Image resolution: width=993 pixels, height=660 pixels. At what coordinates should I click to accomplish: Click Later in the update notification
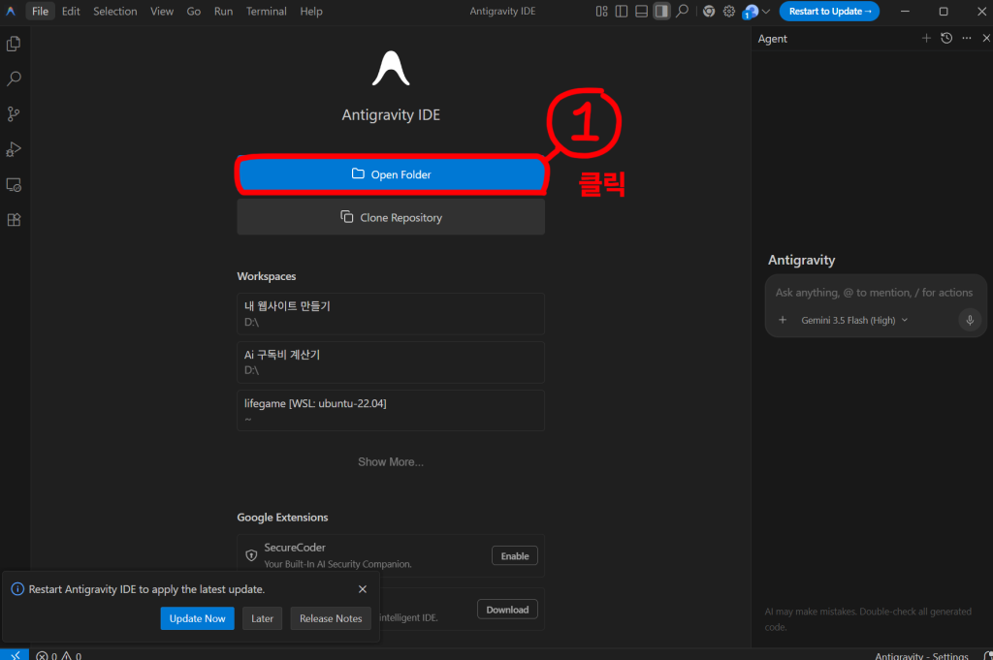pos(262,618)
